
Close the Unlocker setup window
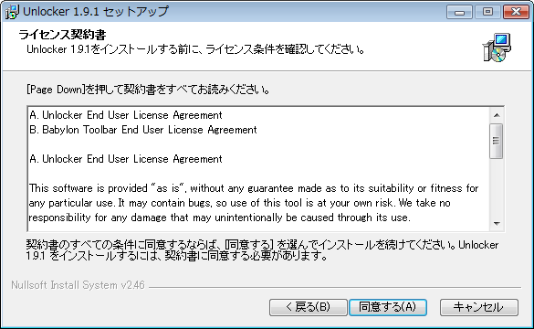(x=516, y=12)
